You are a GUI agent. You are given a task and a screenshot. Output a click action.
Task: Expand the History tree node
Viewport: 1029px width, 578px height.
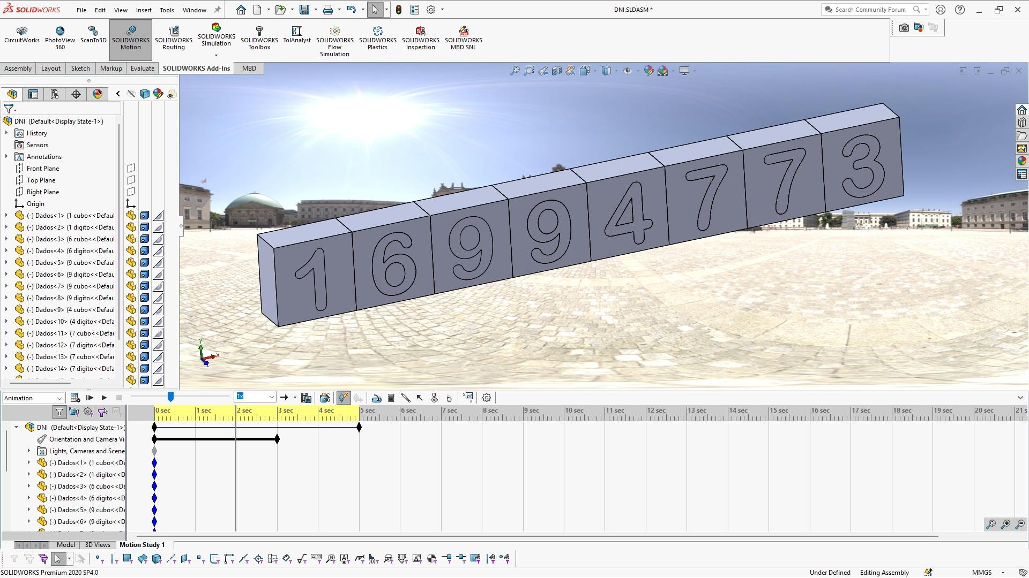coord(6,133)
